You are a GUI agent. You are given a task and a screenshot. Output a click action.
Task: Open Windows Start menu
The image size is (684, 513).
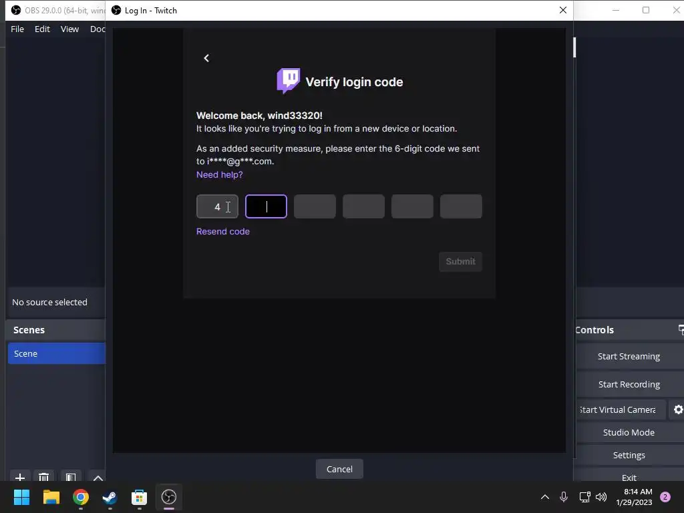(x=21, y=497)
